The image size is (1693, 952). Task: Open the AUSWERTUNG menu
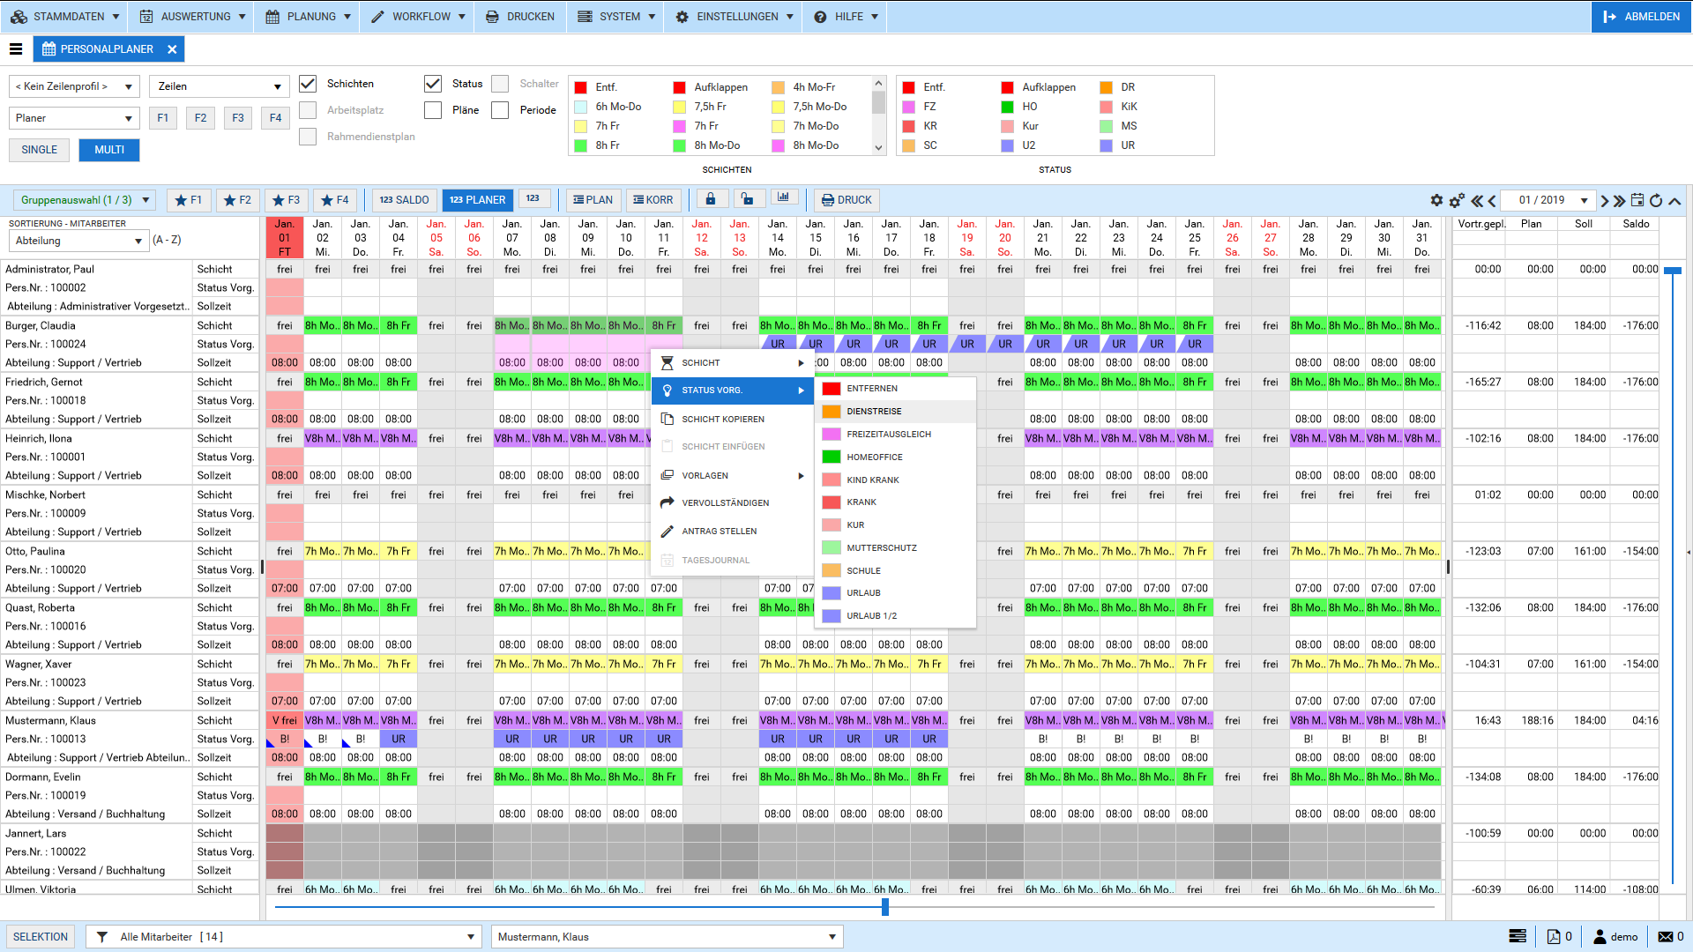(190, 17)
